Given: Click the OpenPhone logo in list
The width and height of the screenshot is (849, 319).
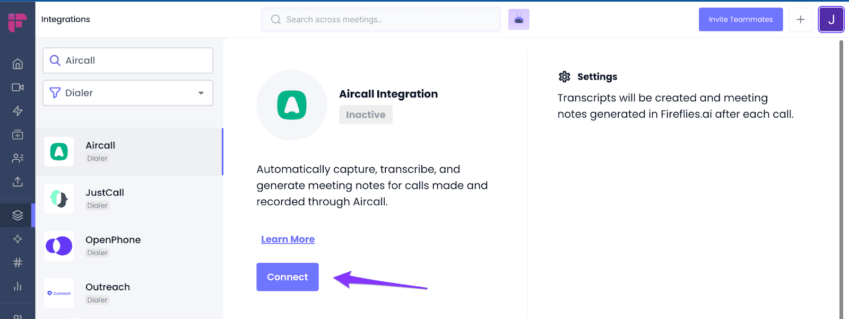Looking at the screenshot, I should point(59,246).
